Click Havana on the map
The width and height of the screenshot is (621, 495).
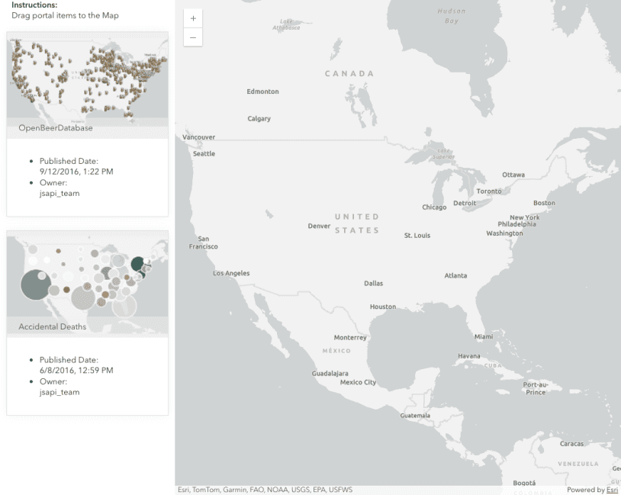[x=468, y=356]
